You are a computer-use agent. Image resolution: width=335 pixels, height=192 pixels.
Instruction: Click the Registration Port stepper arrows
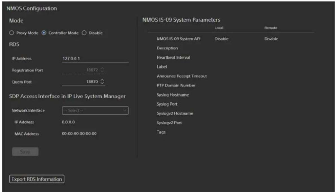pos(102,70)
